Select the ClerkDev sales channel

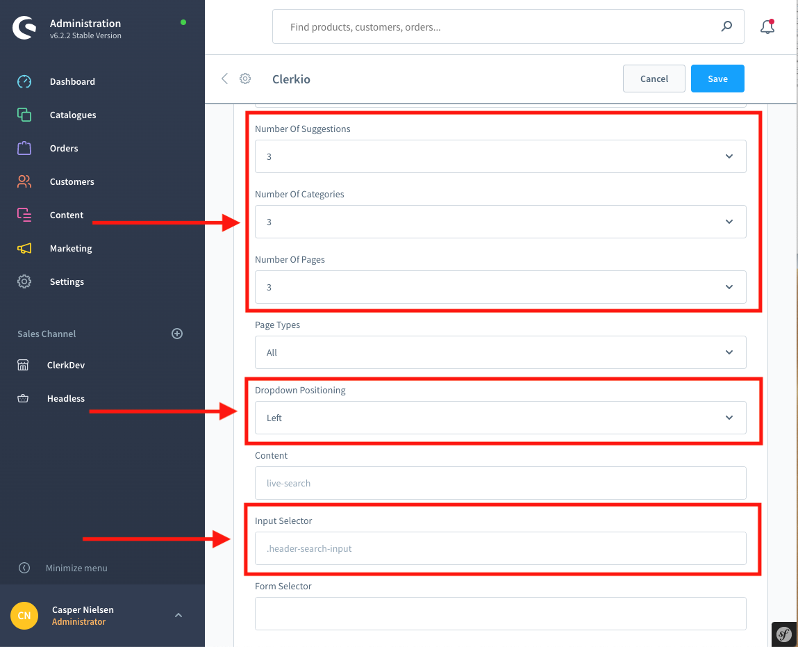click(66, 365)
